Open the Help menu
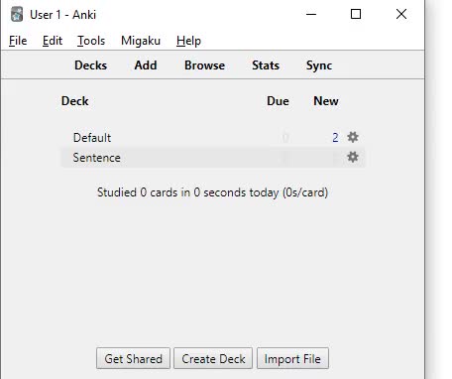This screenshot has height=379, width=452. [188, 41]
